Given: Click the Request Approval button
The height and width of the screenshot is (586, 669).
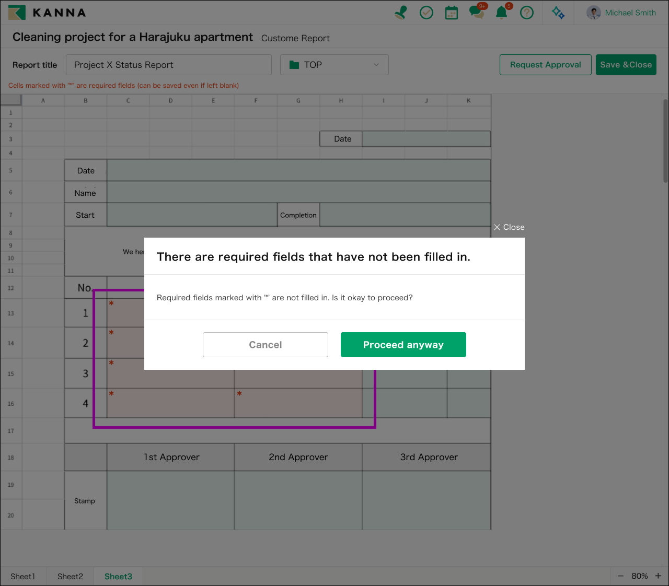Looking at the screenshot, I should (x=545, y=65).
